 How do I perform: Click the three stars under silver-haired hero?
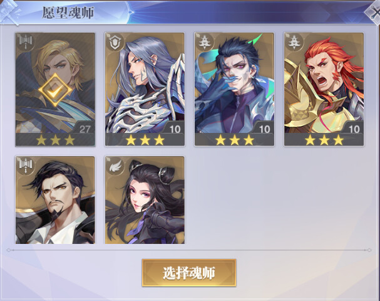click(x=145, y=140)
